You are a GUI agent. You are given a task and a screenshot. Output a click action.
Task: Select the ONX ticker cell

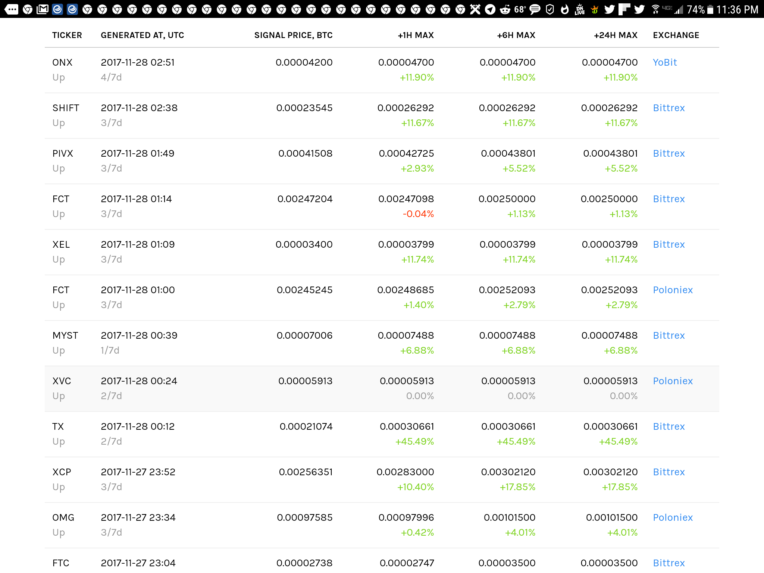[62, 62]
